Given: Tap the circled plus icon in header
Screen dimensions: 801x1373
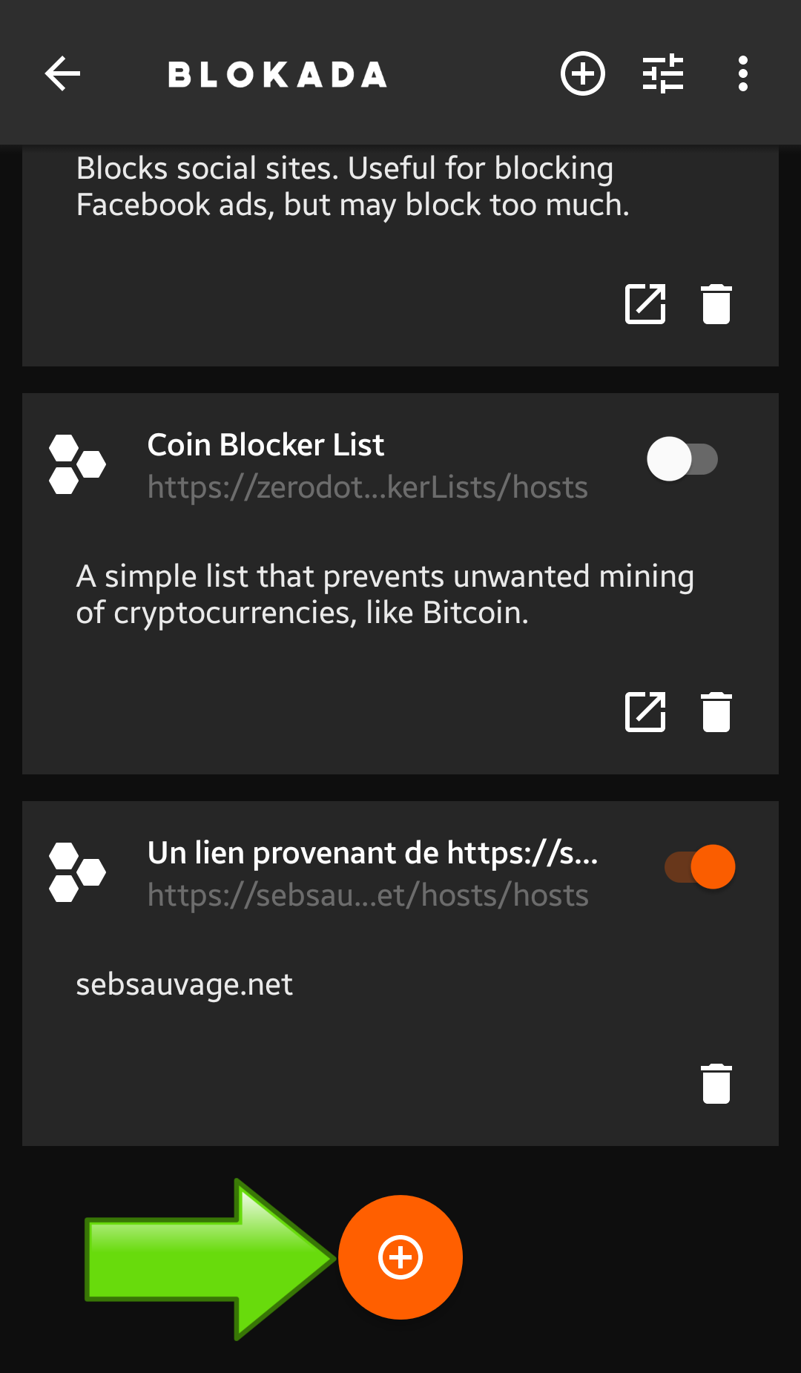Looking at the screenshot, I should pyautogui.click(x=582, y=73).
